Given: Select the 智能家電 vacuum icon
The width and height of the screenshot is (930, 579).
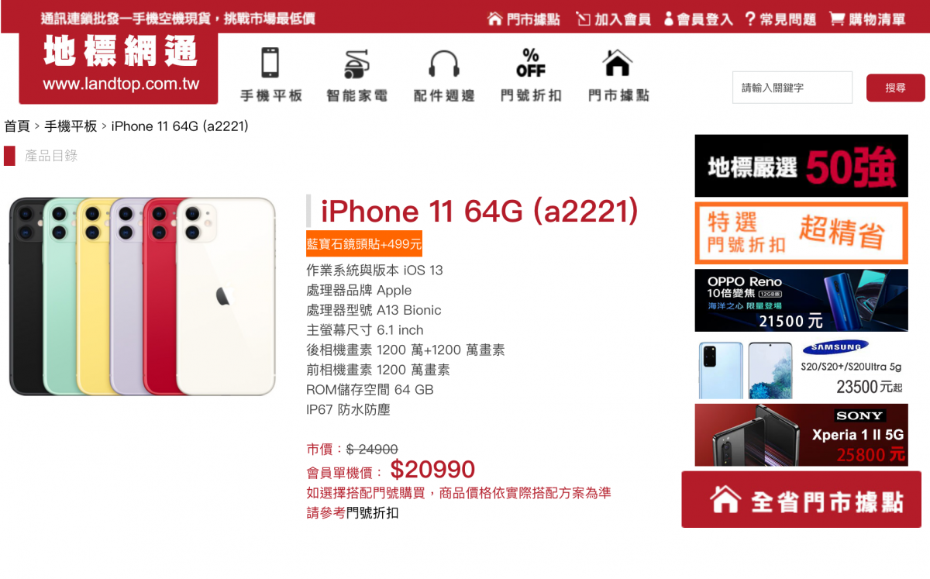Looking at the screenshot, I should click(356, 75).
